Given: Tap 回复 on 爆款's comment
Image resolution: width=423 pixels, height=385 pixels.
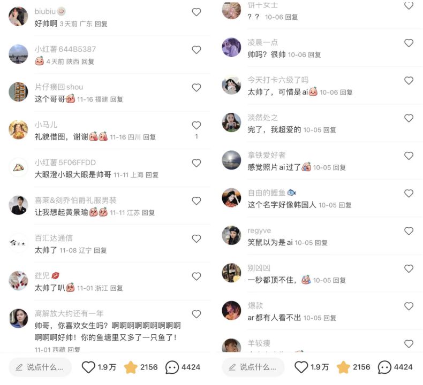Looking at the screenshot, I should click(x=330, y=318).
